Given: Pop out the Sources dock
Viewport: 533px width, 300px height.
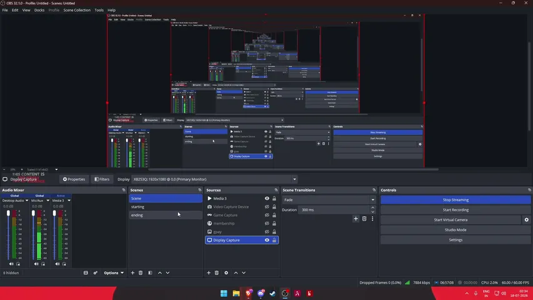Looking at the screenshot, I should click(x=276, y=190).
